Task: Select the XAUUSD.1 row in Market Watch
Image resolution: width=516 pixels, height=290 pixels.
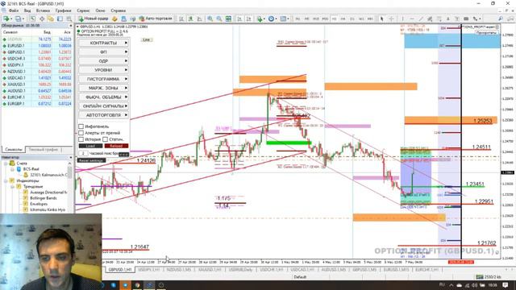Action: point(37,84)
